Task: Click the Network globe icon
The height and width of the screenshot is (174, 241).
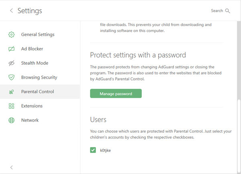Action: tap(11, 120)
